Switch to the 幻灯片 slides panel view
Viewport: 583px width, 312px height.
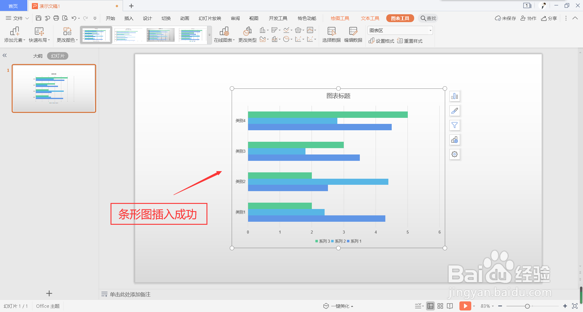pyautogui.click(x=57, y=56)
